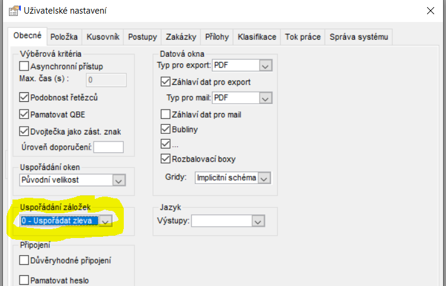The image size is (446, 286).
Task: Open the Správa systému tab
Action: tap(359, 37)
